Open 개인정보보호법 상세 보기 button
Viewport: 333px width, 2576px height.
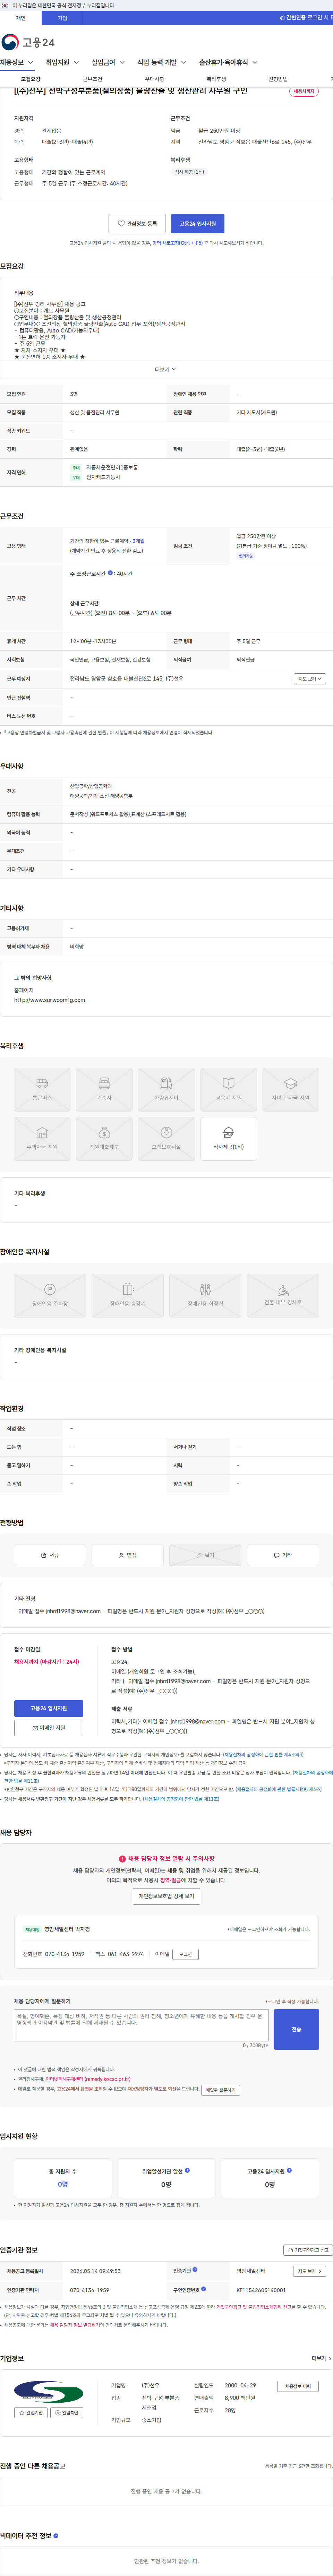[166, 1896]
